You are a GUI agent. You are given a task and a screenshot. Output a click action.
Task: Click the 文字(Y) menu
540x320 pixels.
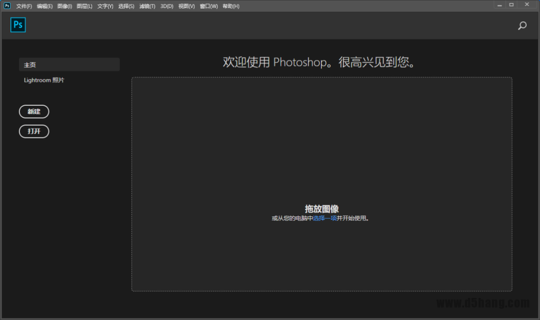(105, 6)
